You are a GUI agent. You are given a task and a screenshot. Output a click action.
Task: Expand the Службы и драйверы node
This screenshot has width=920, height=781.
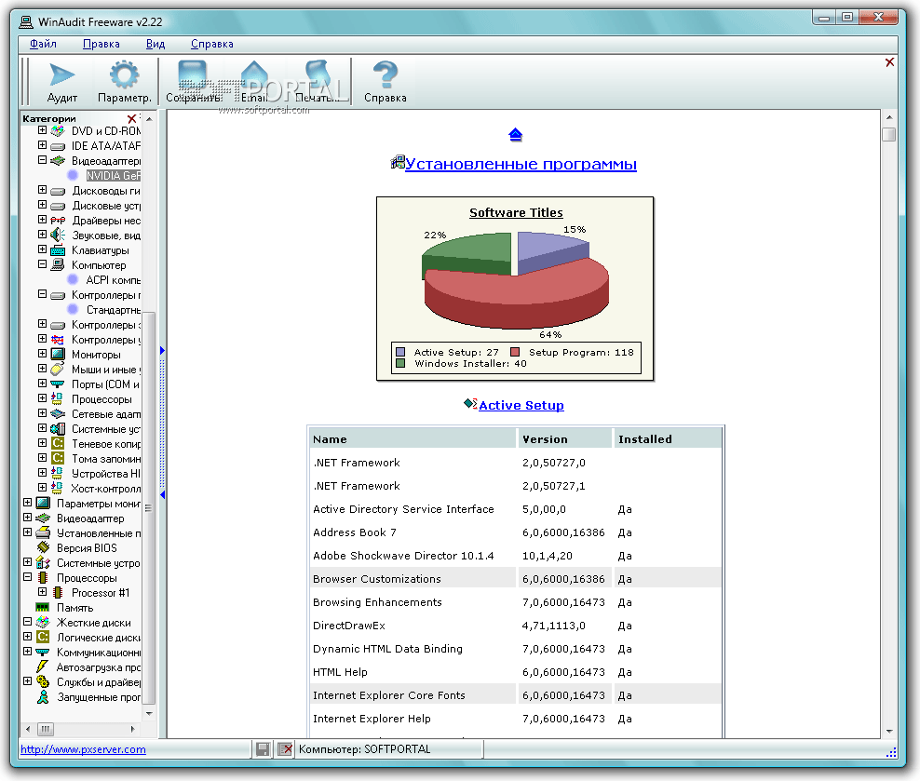point(28,680)
